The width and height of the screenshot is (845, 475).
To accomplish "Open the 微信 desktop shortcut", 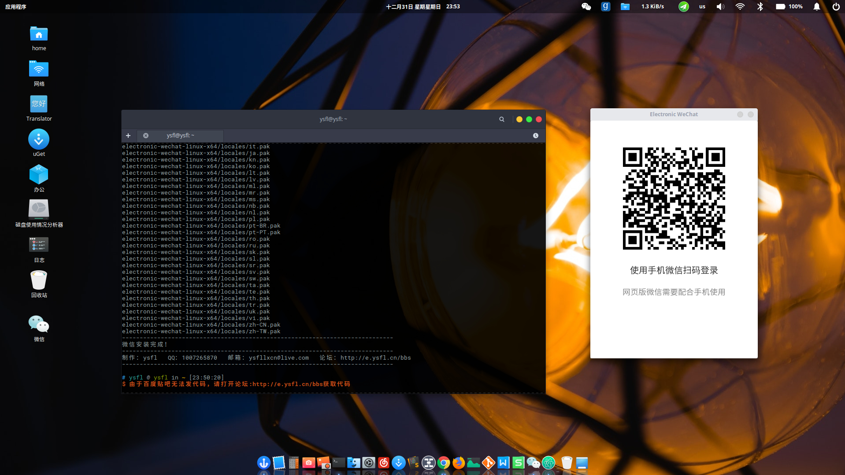I will coord(39,328).
